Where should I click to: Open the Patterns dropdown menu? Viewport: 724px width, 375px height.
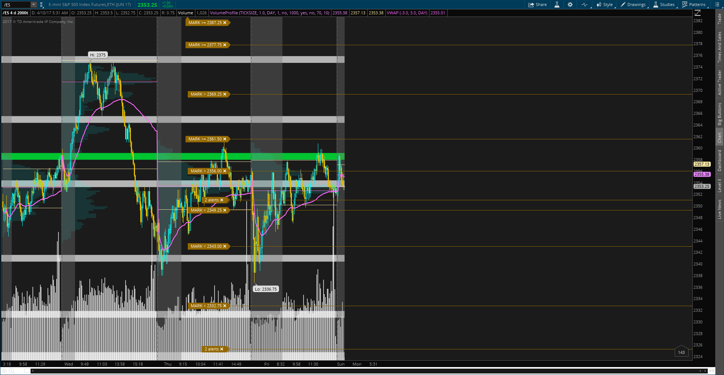(694, 5)
